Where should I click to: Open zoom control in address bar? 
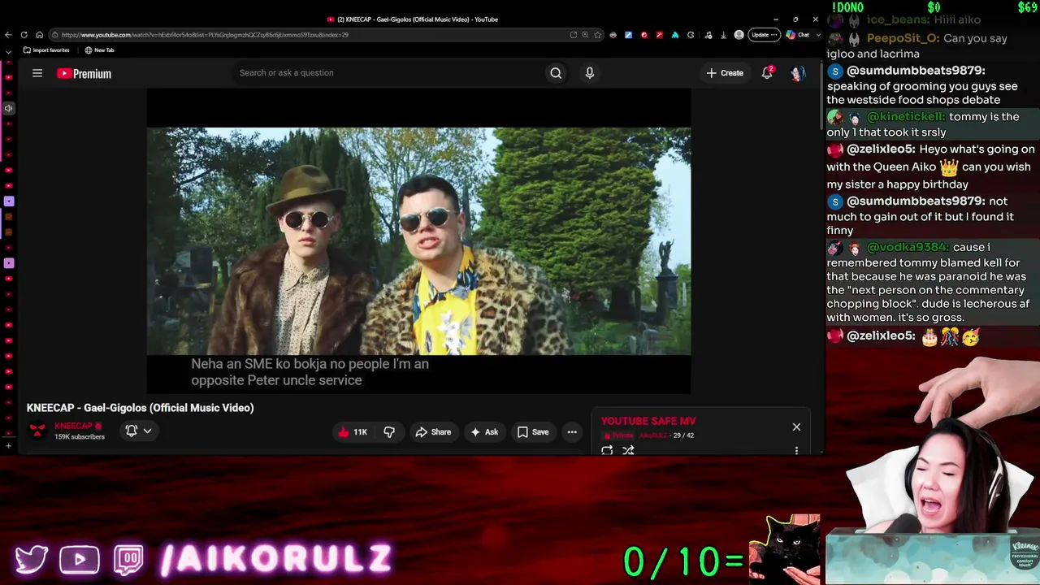585,35
